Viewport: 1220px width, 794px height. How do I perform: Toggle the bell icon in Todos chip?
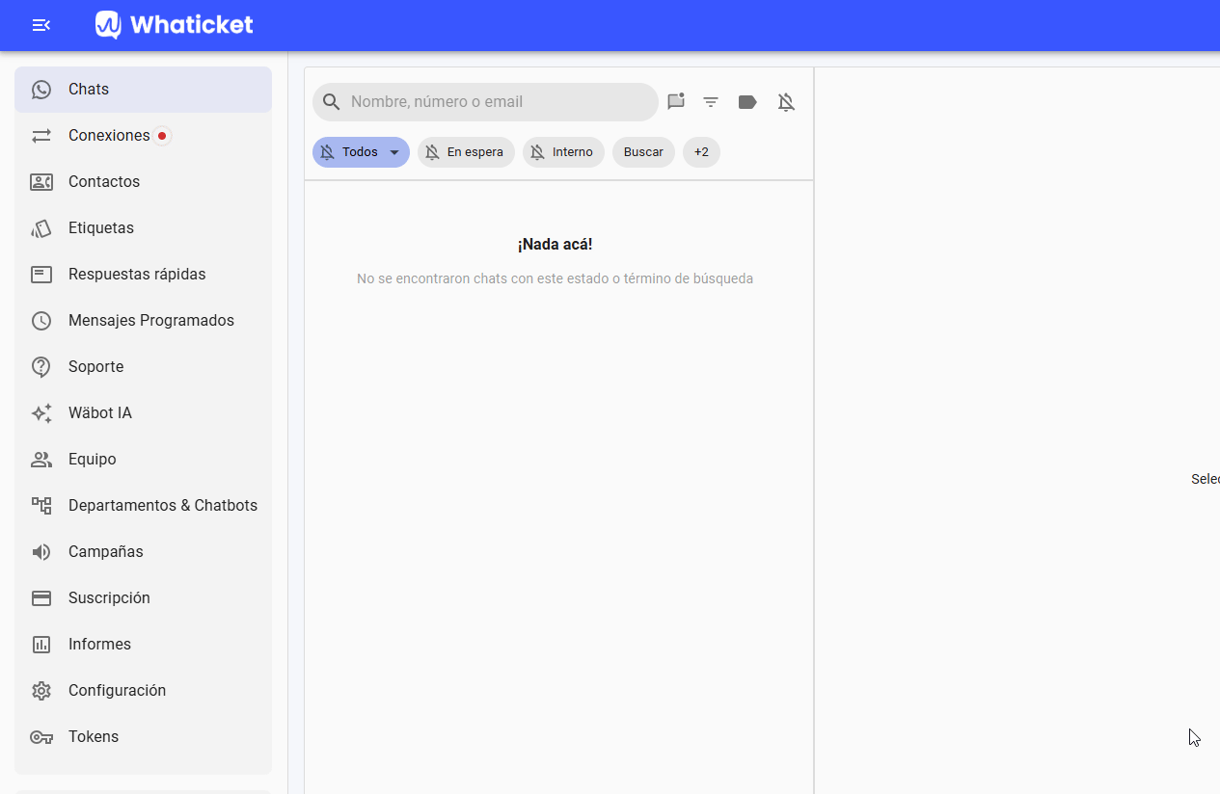point(327,152)
